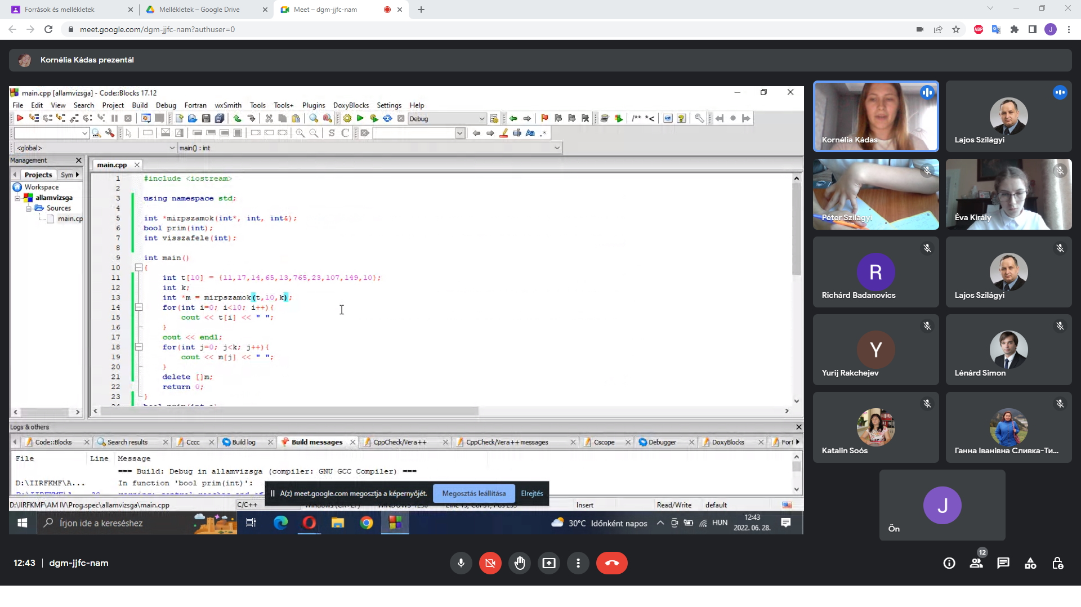The height and width of the screenshot is (607, 1081).
Task: Click the Present now screen icon
Action: (x=549, y=563)
